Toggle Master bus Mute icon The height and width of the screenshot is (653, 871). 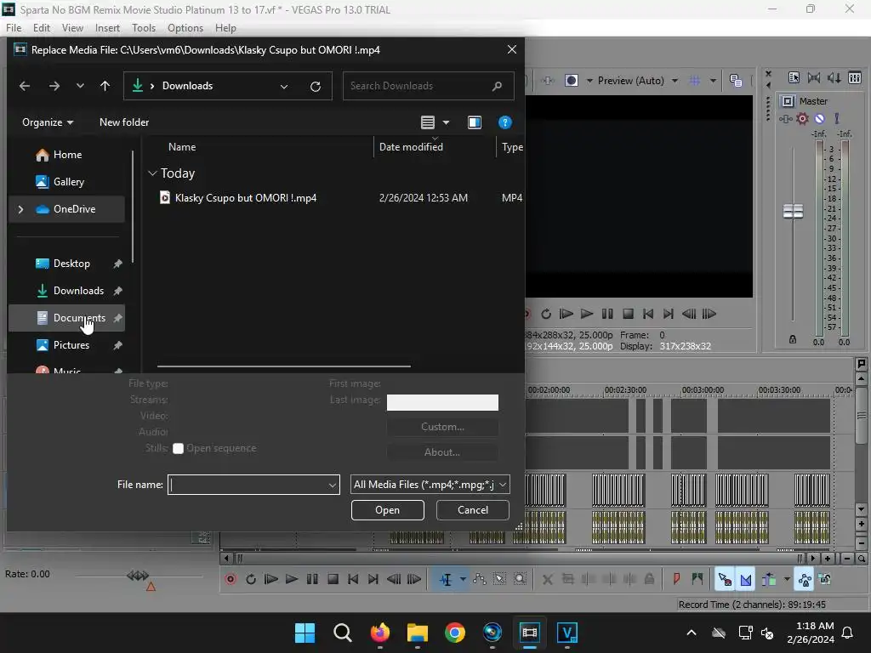(819, 119)
